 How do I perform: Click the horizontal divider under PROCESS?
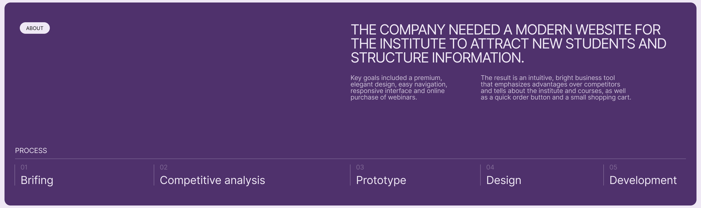coord(350,159)
